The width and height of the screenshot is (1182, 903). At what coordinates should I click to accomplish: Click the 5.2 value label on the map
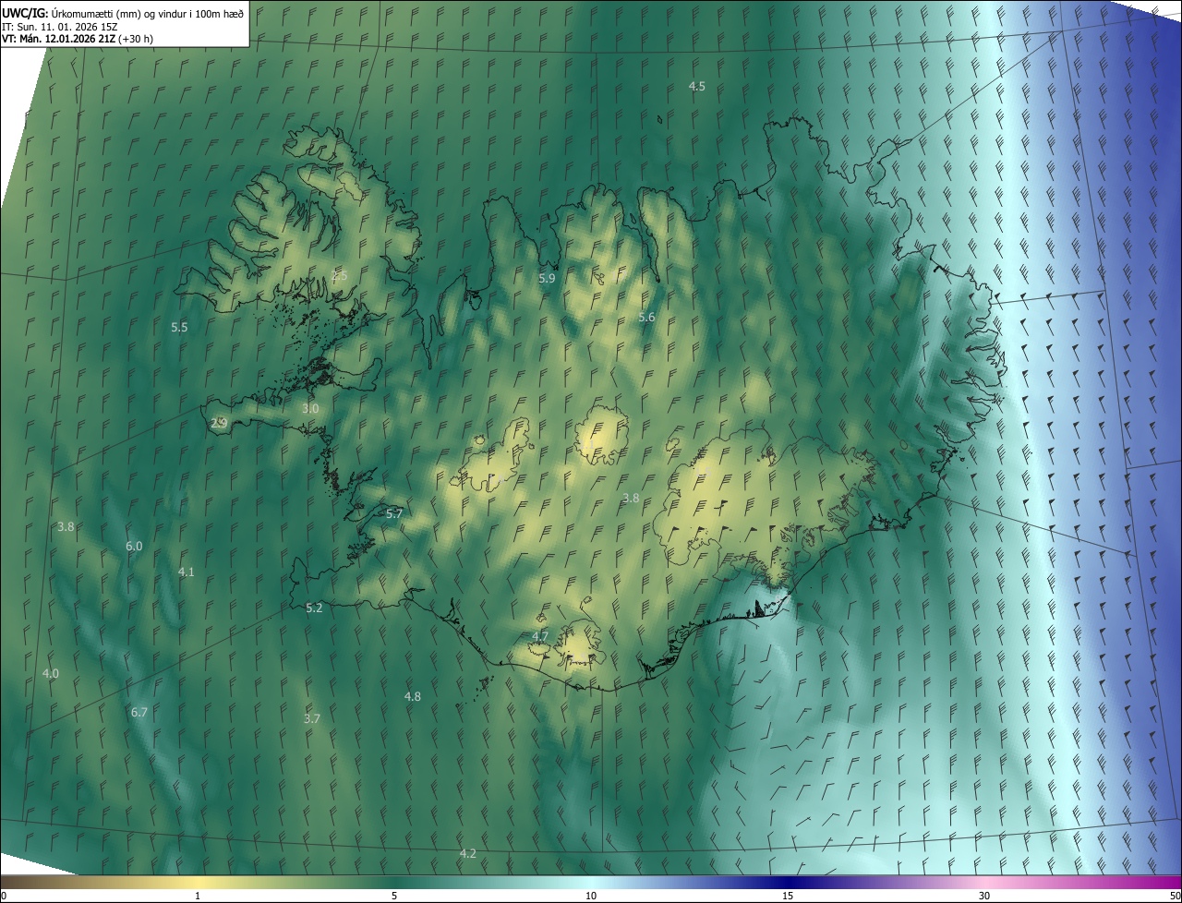pyautogui.click(x=314, y=608)
